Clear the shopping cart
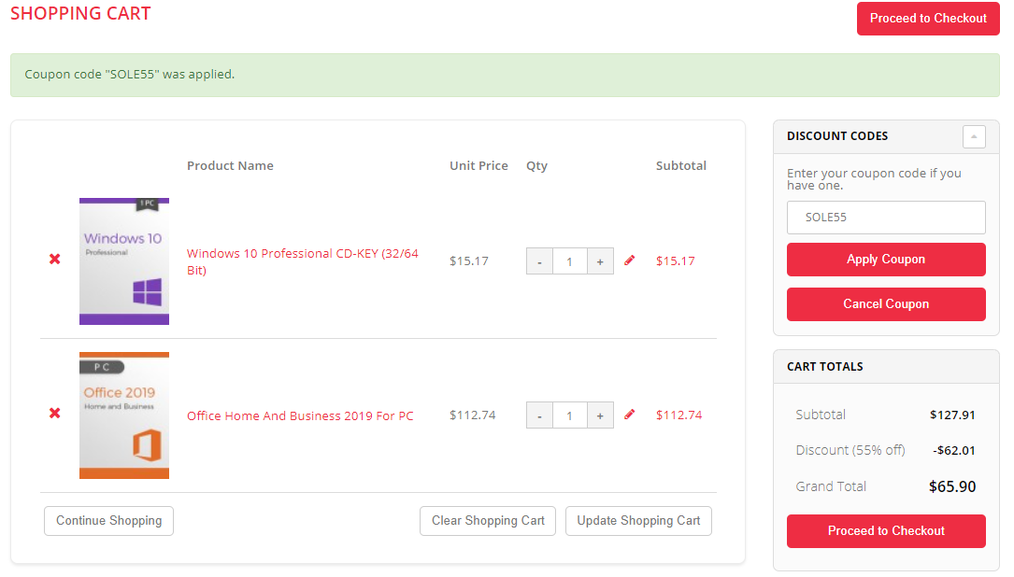 pos(488,521)
